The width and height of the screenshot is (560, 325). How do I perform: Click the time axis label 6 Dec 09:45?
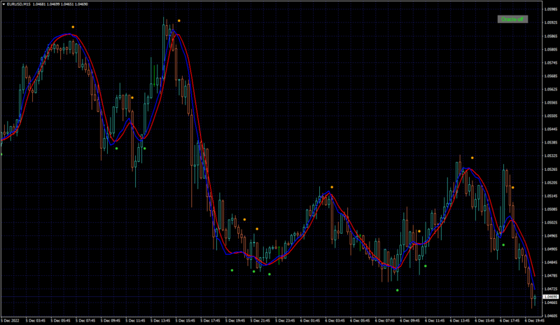[x=409, y=321]
